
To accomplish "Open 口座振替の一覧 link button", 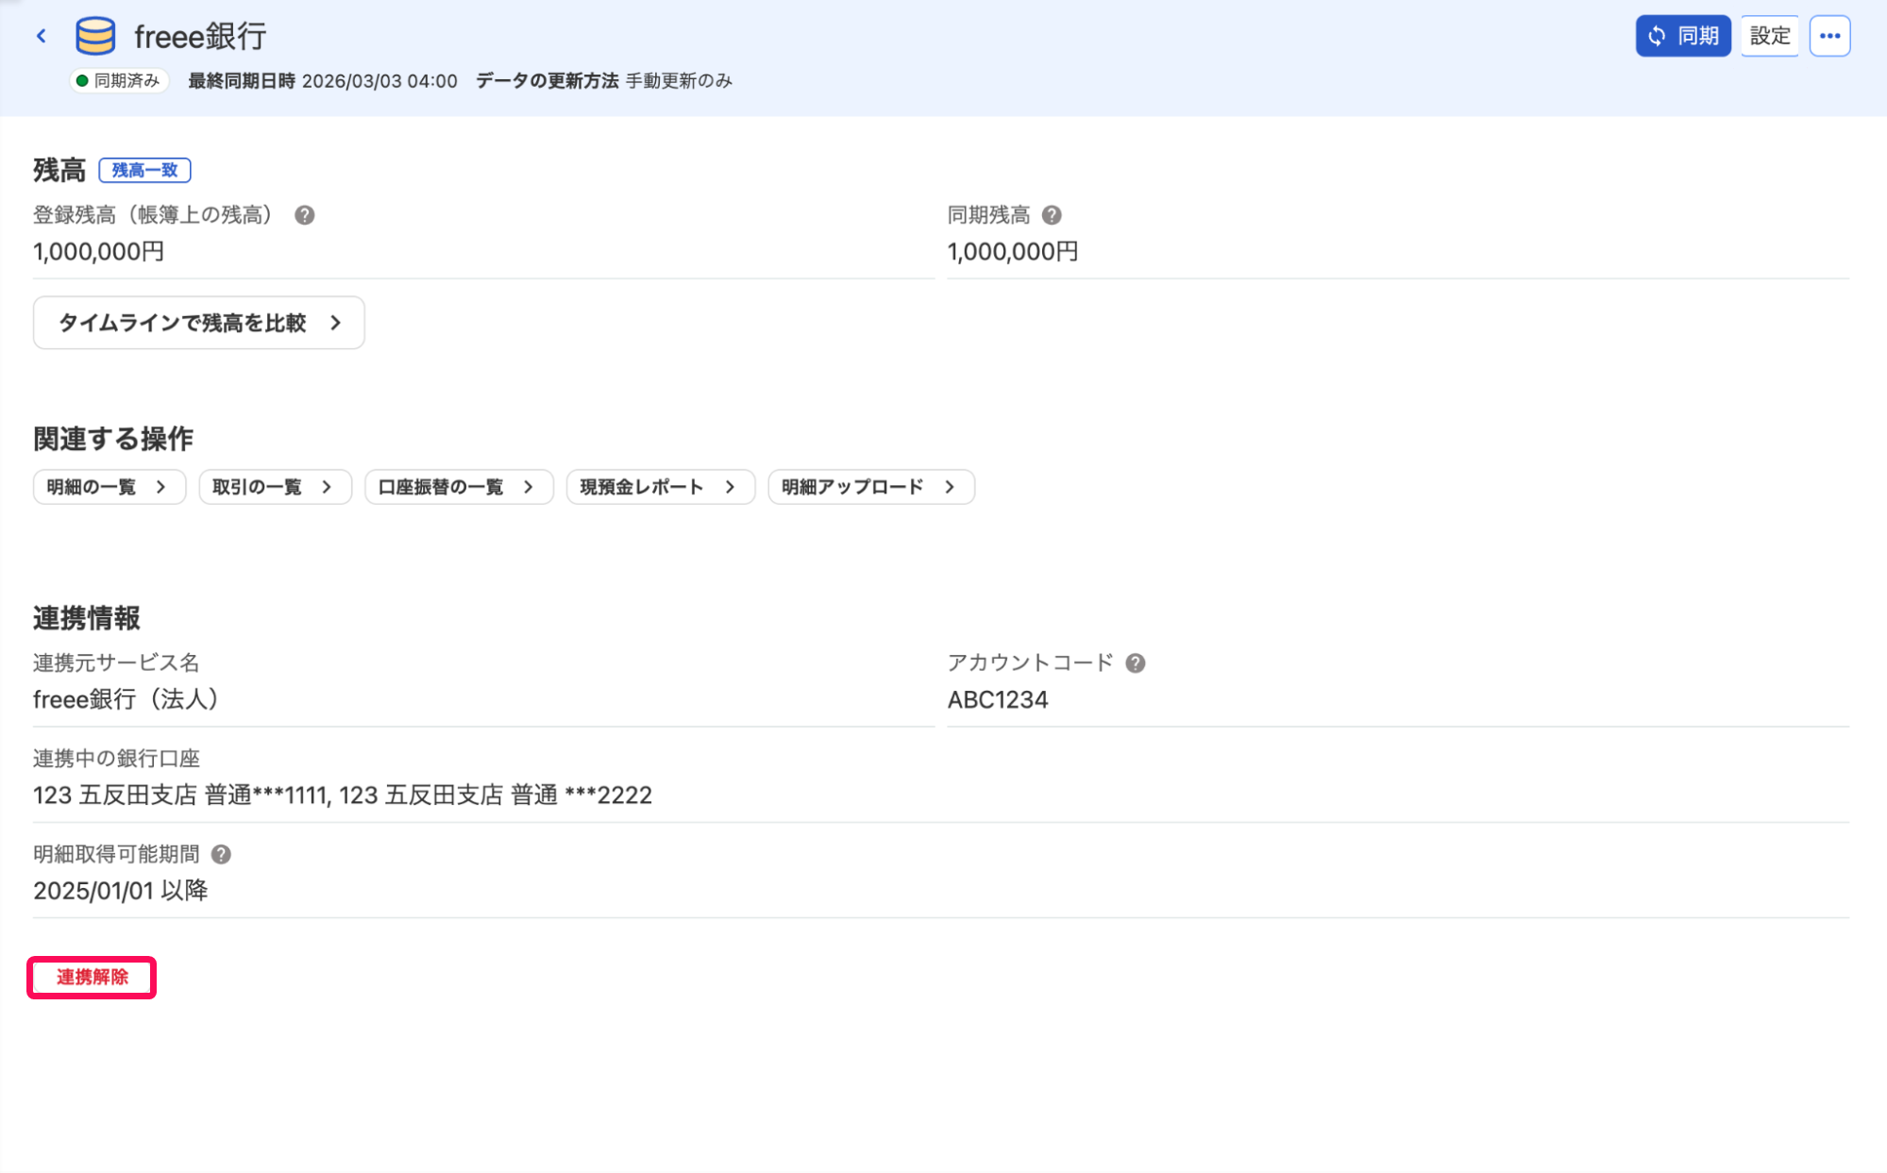I will (459, 487).
